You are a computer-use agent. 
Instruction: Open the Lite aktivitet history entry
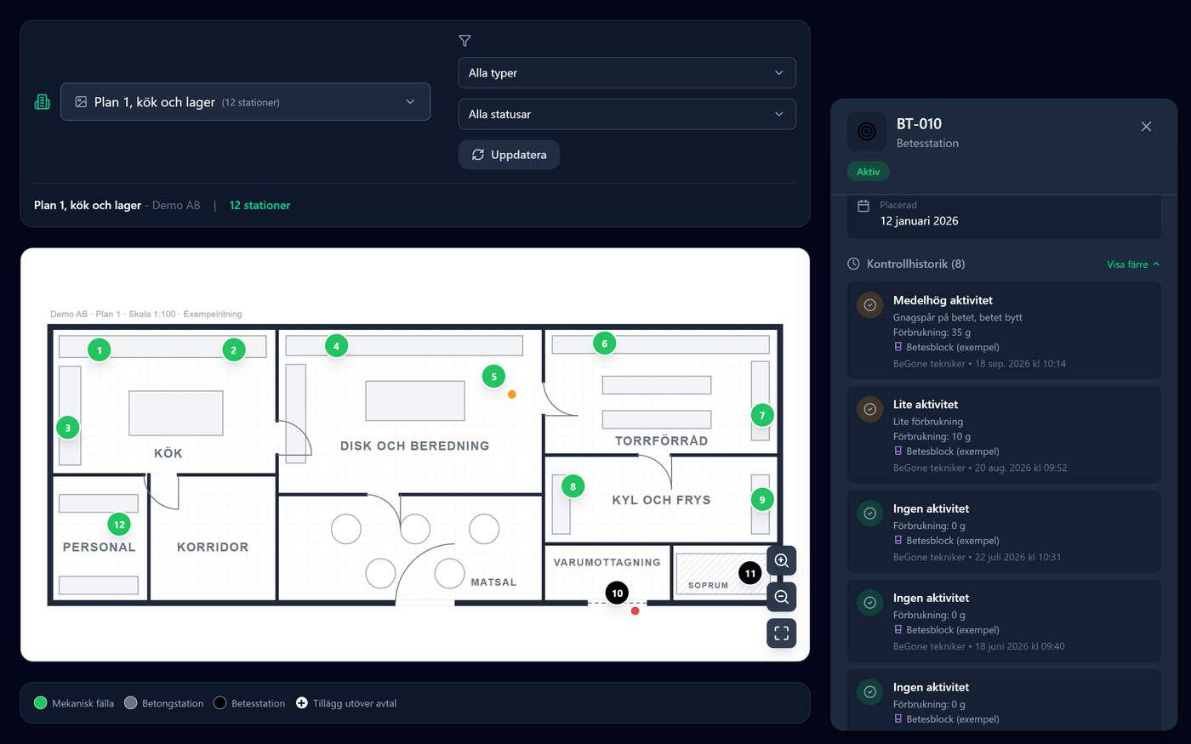pos(1004,435)
